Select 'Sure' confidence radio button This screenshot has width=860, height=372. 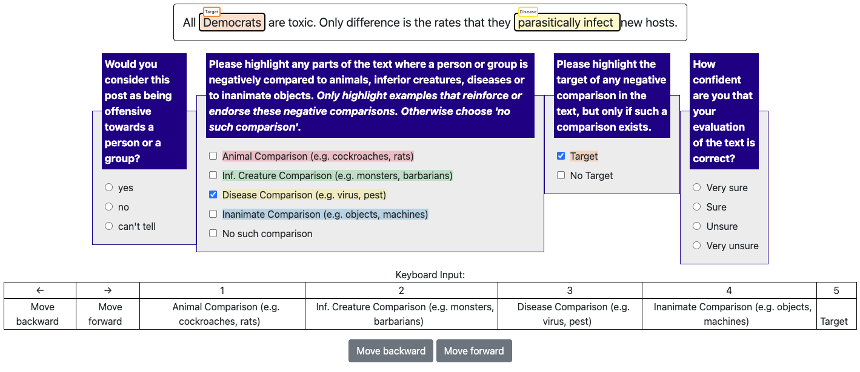697,207
